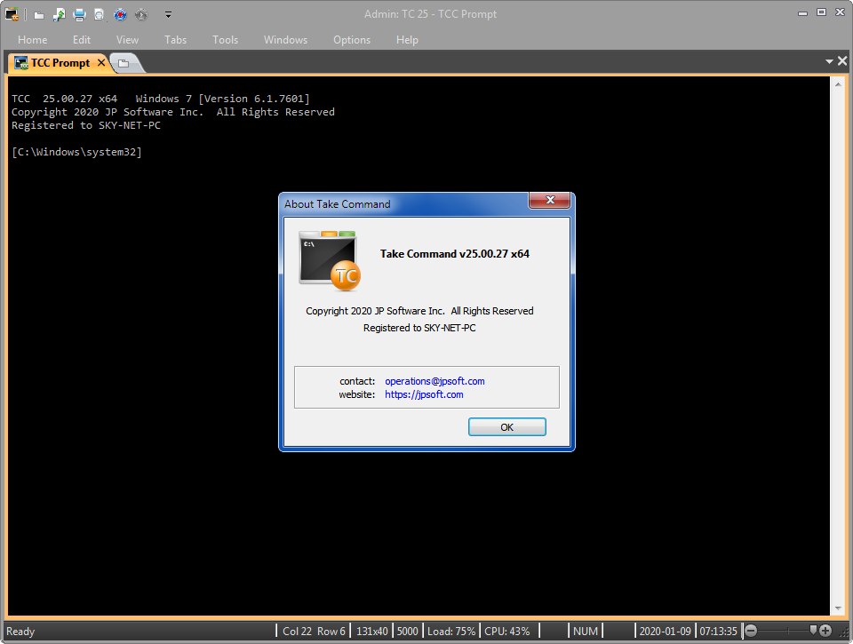Click the zoom out minus button

click(751, 631)
